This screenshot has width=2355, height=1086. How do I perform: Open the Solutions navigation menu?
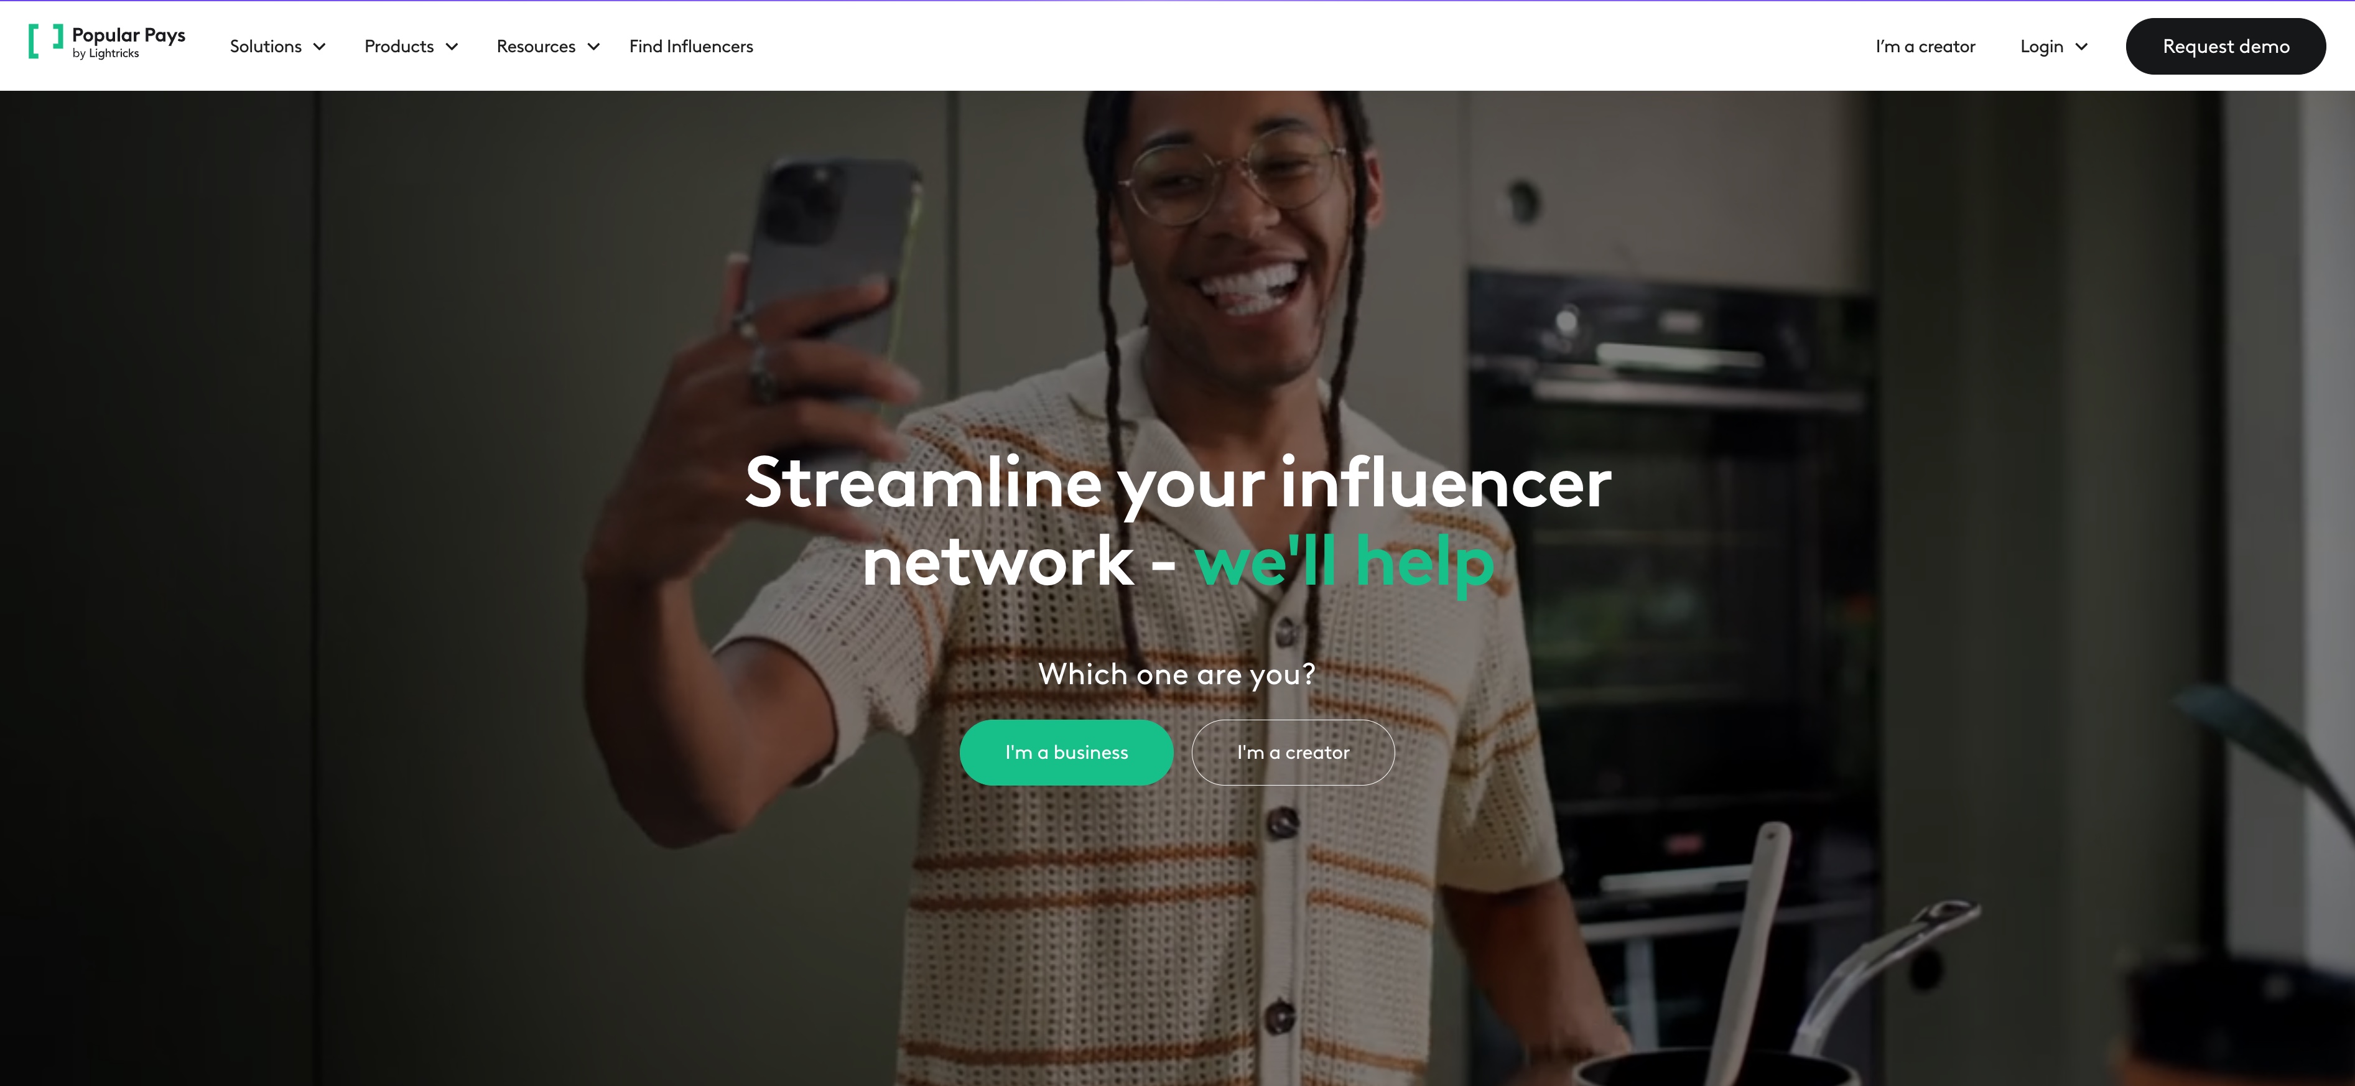tap(265, 47)
